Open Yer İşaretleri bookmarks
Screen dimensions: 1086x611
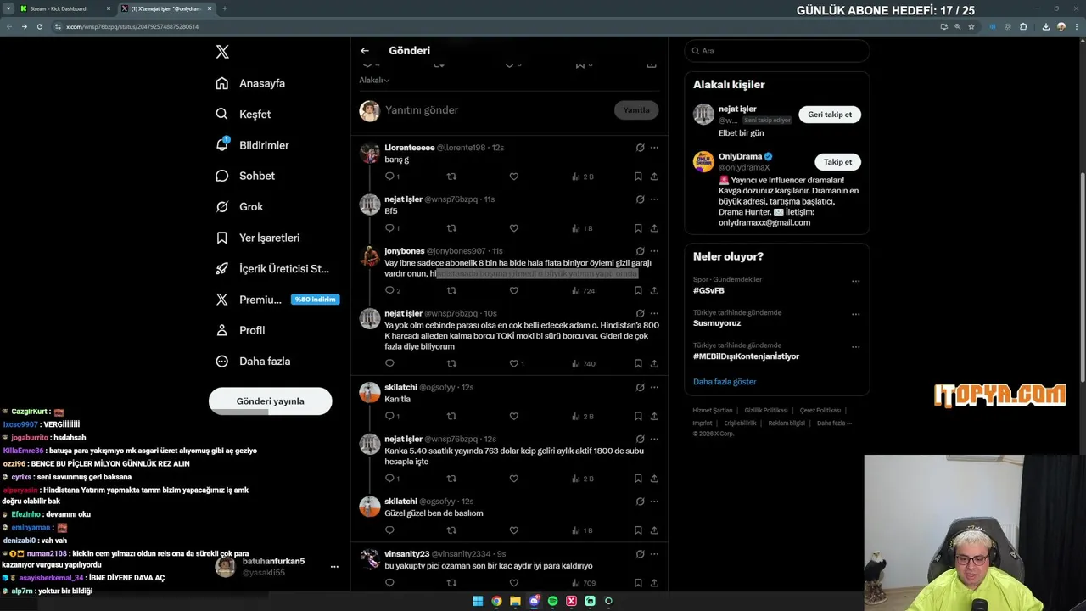[x=258, y=238]
